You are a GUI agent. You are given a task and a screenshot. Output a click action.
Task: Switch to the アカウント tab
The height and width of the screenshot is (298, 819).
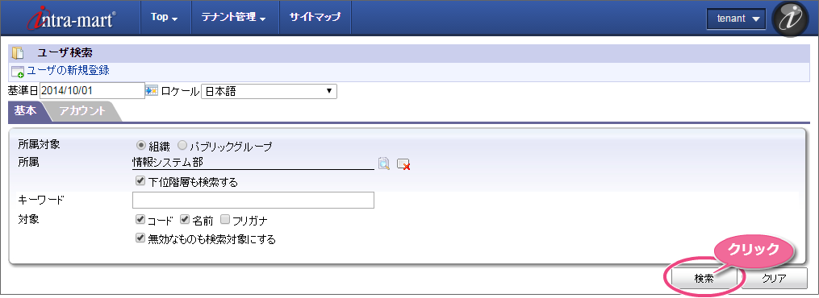(x=82, y=110)
